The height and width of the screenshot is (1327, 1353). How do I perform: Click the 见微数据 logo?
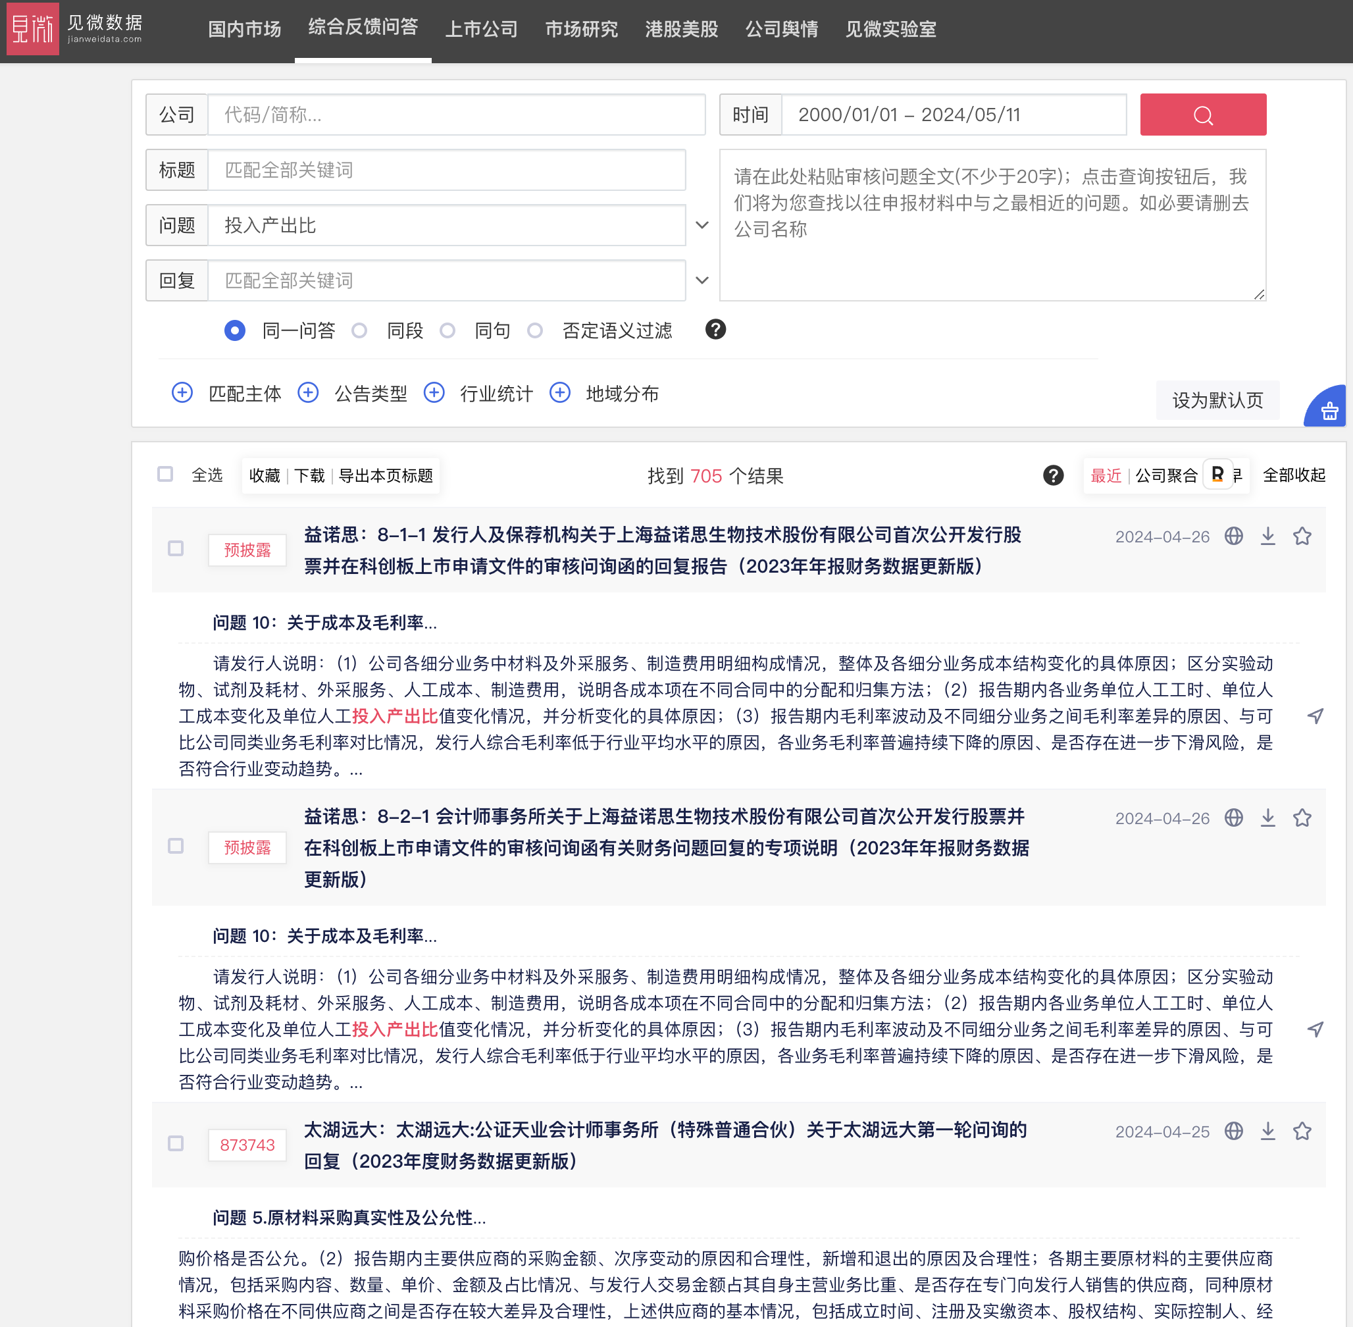click(75, 28)
